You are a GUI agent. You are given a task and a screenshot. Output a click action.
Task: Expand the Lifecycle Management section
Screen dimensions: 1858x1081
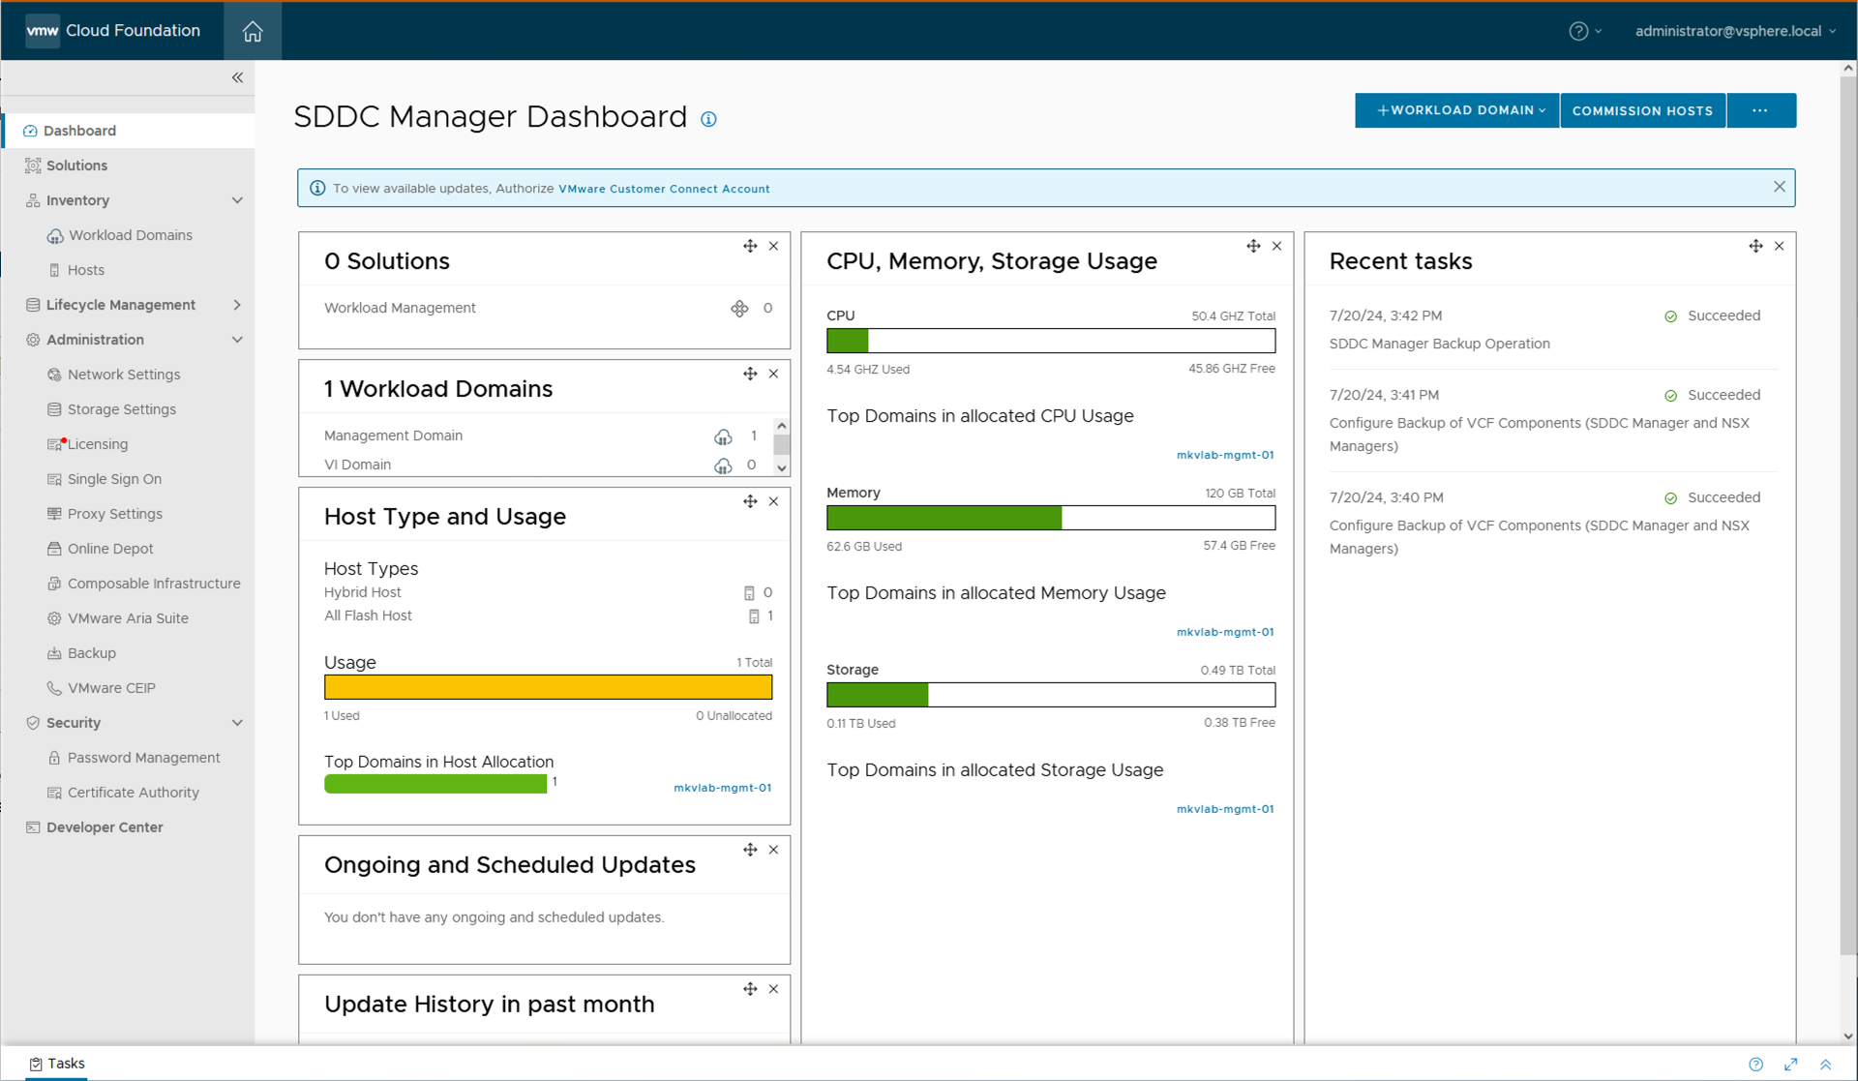(x=238, y=305)
